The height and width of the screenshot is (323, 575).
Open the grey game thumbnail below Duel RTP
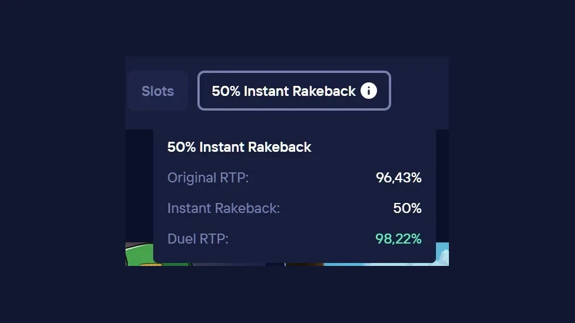229,264
